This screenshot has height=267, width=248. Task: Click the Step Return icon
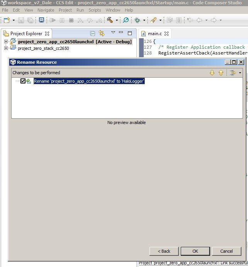(99, 20)
